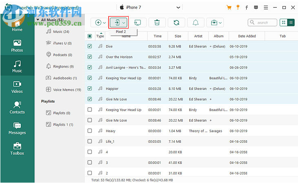Click the ringtone bell toolbar icon
The width and height of the screenshot is (298, 183).
point(195,23)
